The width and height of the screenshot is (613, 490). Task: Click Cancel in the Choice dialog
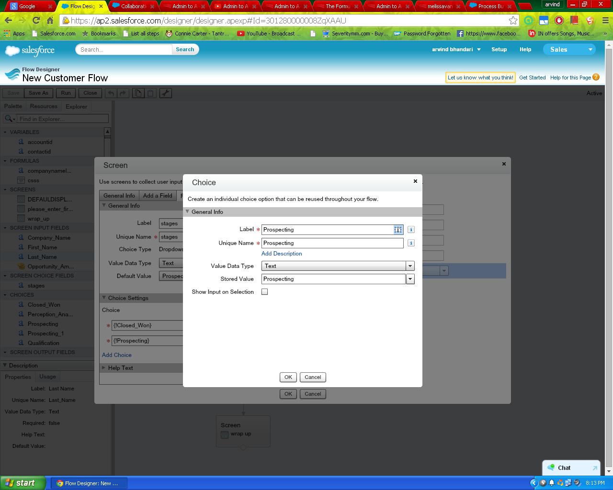click(313, 377)
